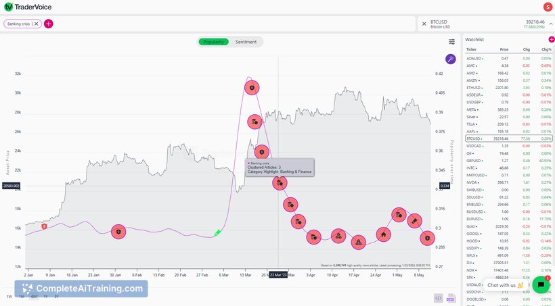This screenshot has width=555, height=306.
Task: Select banking marker beside 28k price level
Action: tap(254, 122)
